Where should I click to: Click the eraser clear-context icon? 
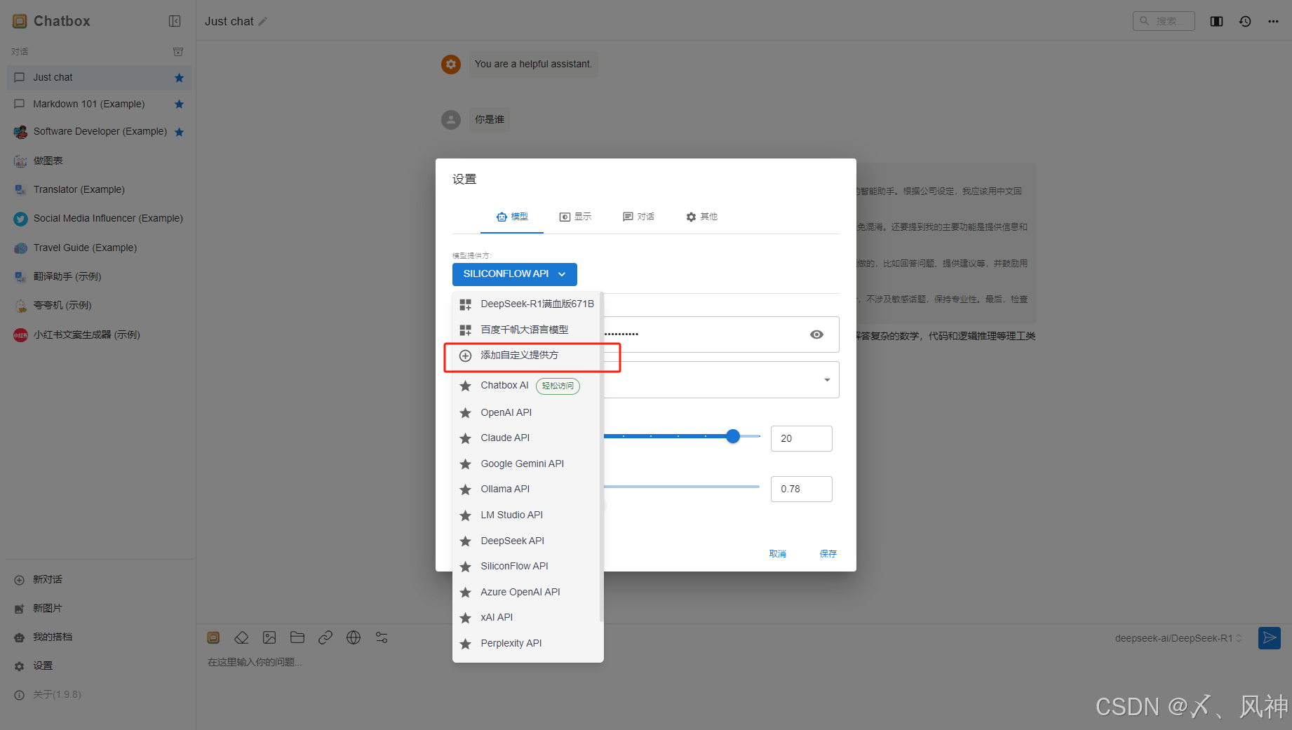click(241, 637)
